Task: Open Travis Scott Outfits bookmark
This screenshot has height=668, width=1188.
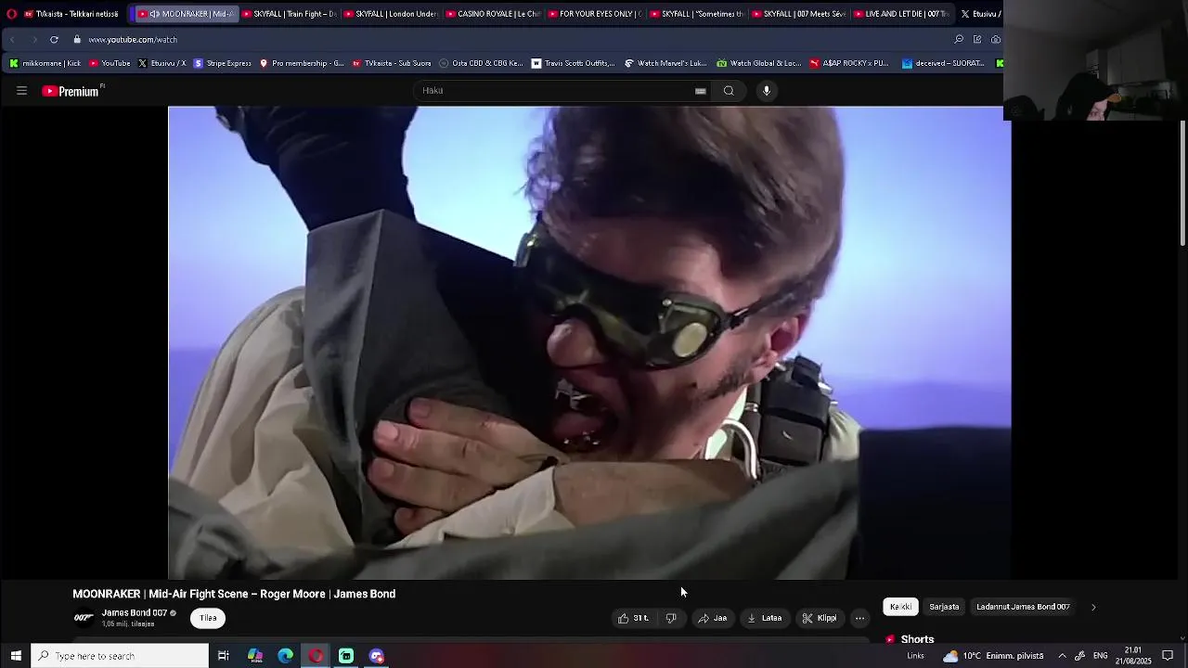Action: coord(573,63)
